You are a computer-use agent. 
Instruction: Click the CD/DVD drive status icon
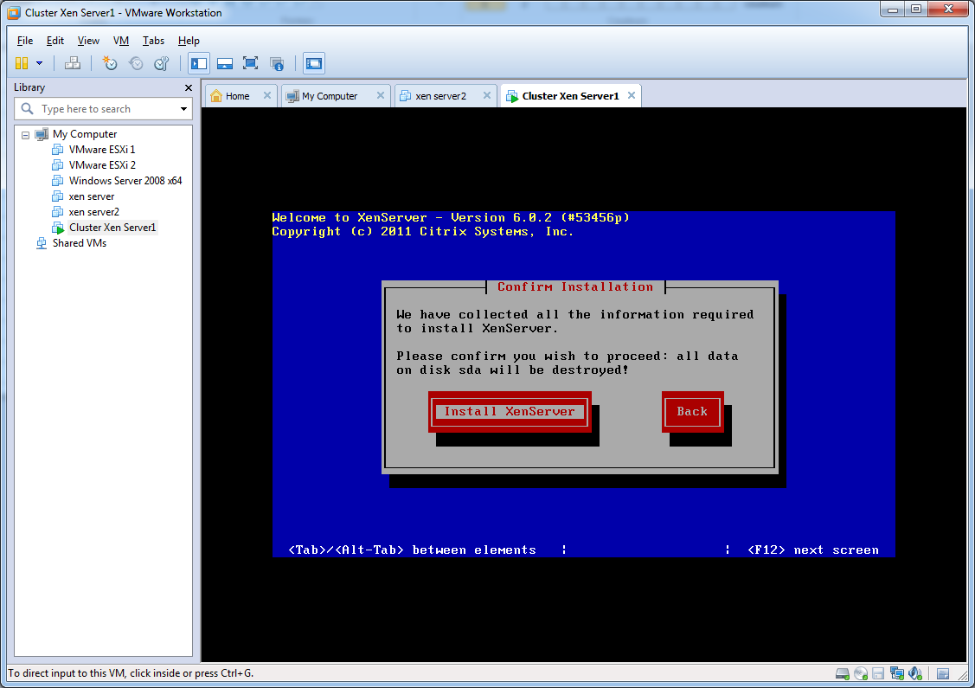[x=860, y=673]
